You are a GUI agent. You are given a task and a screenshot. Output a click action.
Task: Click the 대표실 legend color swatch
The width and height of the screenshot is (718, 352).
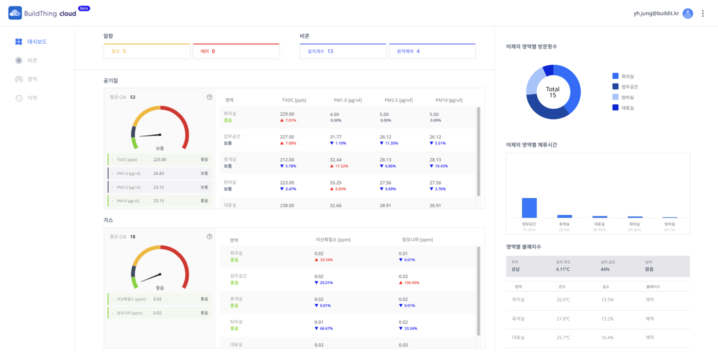[615, 108]
